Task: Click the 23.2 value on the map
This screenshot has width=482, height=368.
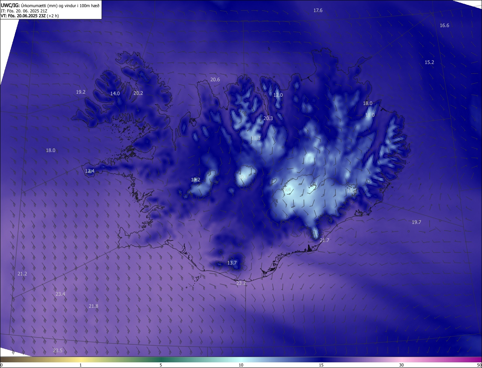Action: click(241, 283)
